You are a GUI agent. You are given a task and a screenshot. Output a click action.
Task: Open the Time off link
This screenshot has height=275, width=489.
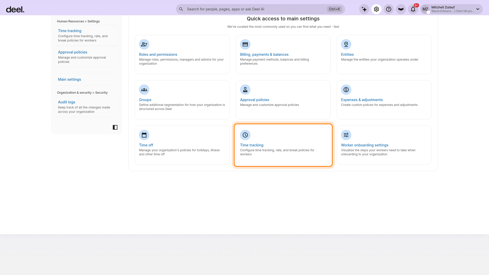tap(146, 145)
